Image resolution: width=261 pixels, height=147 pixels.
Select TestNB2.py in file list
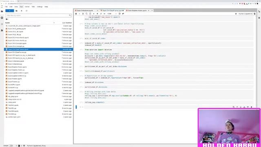(38, 114)
